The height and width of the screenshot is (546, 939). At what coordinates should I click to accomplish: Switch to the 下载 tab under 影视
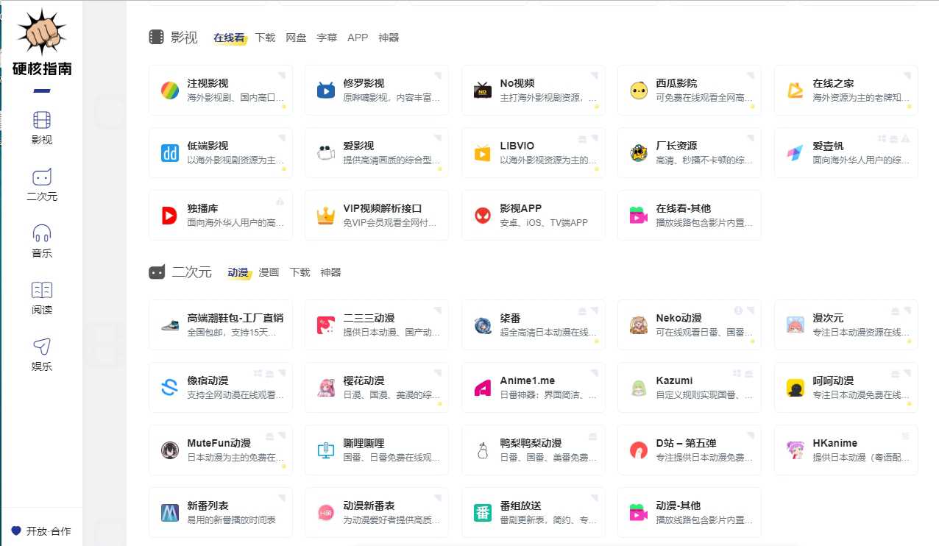pos(265,38)
